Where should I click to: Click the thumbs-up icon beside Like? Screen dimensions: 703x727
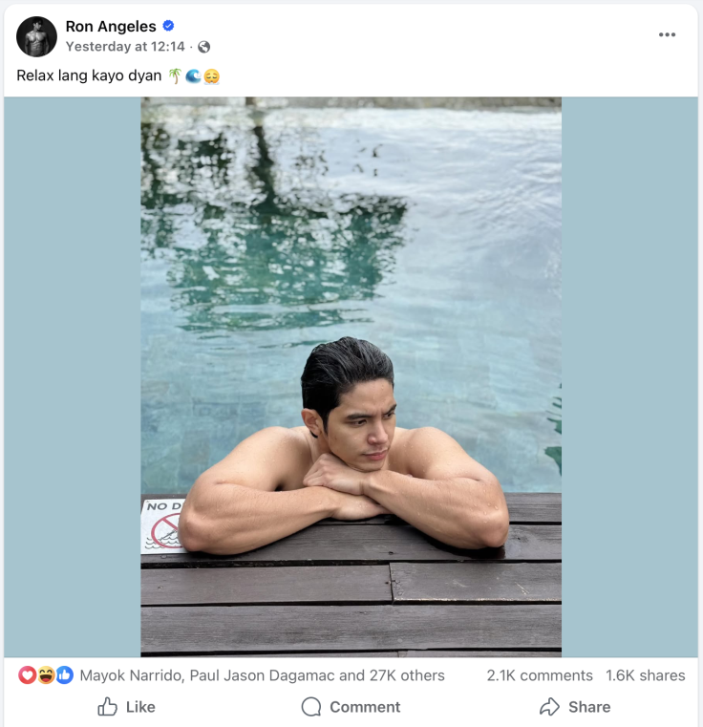[107, 707]
